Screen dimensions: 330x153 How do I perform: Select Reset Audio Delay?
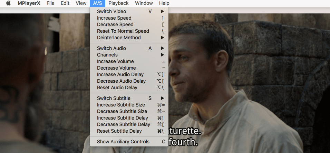tap(129, 88)
